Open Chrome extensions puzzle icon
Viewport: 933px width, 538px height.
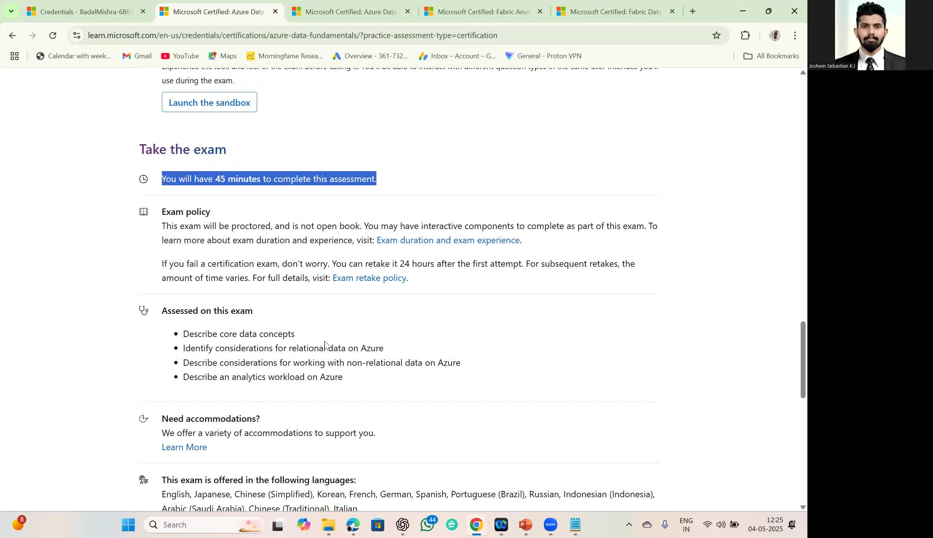(x=745, y=35)
